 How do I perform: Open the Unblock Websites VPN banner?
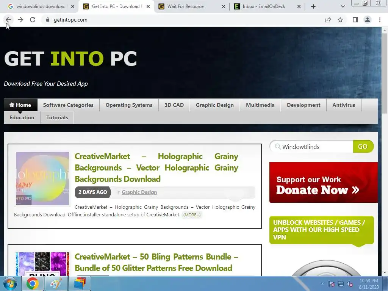click(321, 230)
